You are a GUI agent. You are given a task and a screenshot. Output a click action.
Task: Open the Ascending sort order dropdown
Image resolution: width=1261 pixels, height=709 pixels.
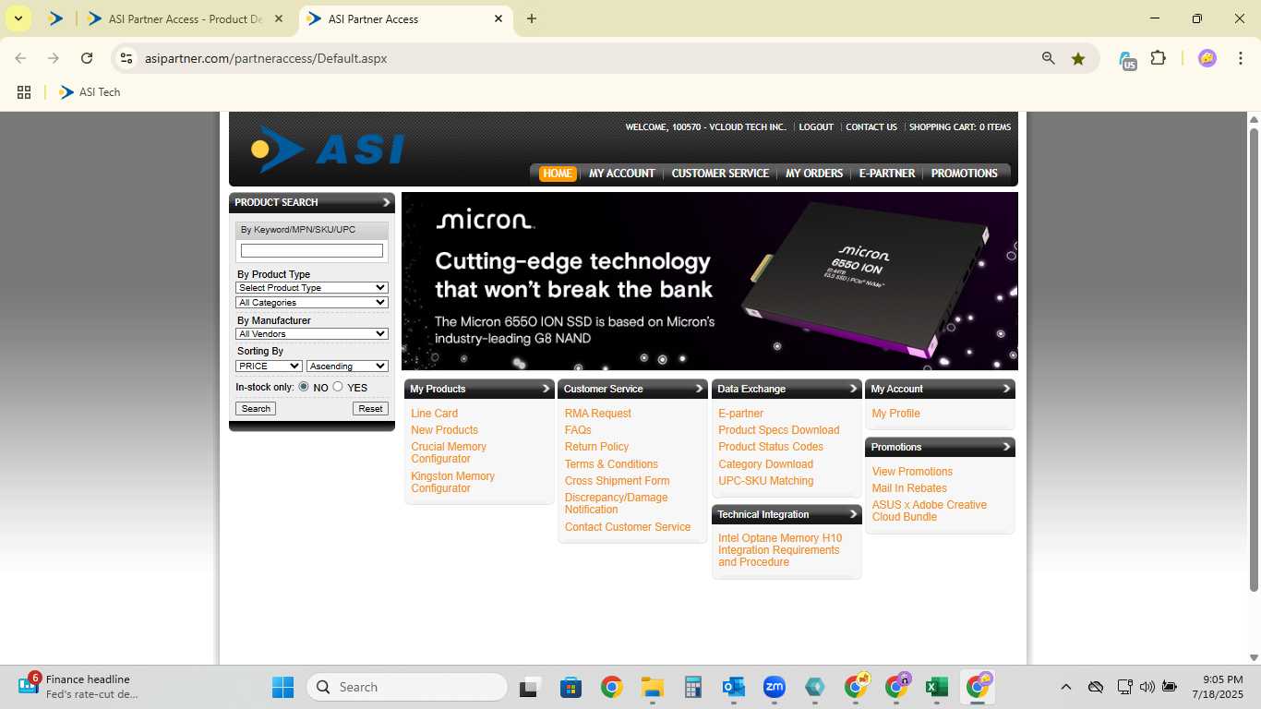347,367
